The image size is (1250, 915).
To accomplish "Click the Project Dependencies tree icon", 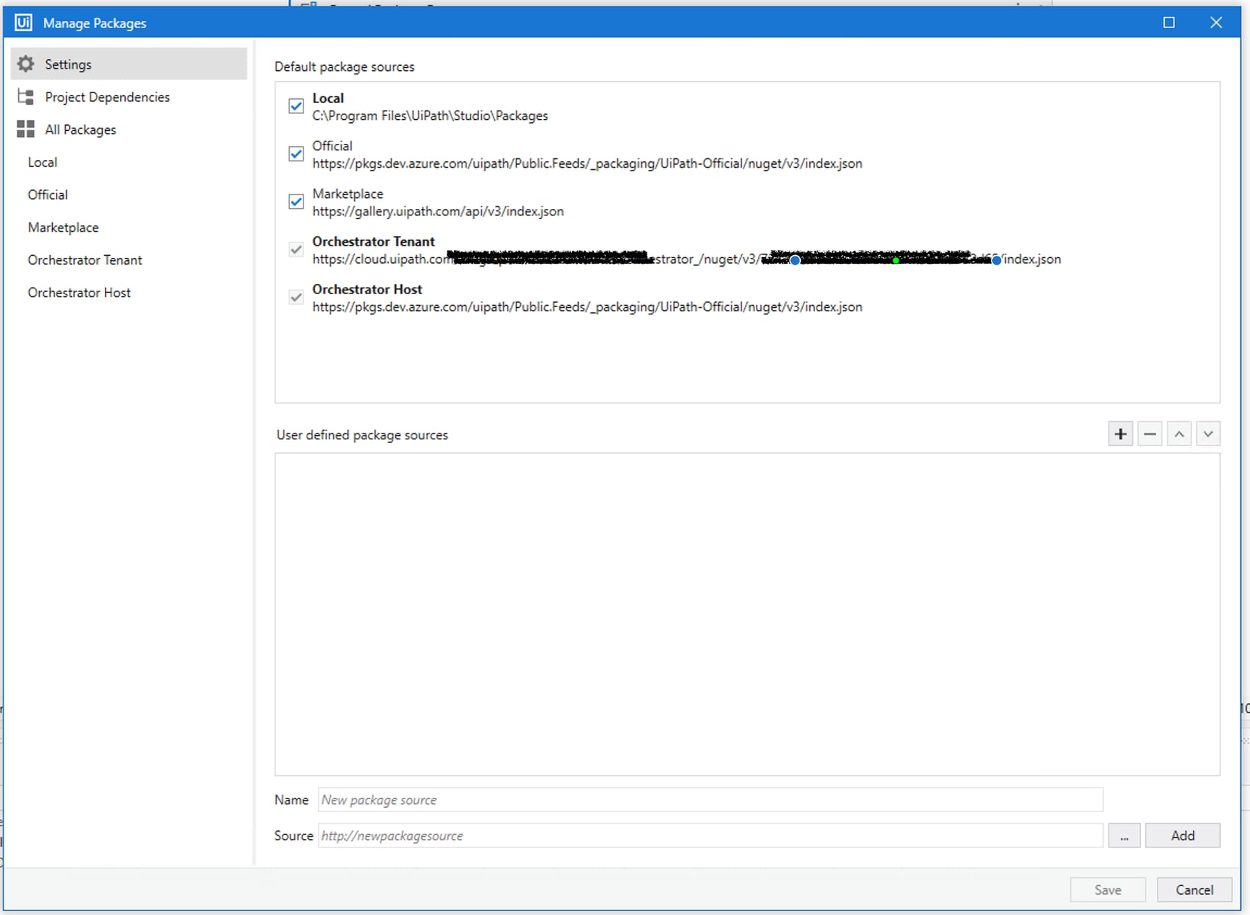I will (25, 97).
